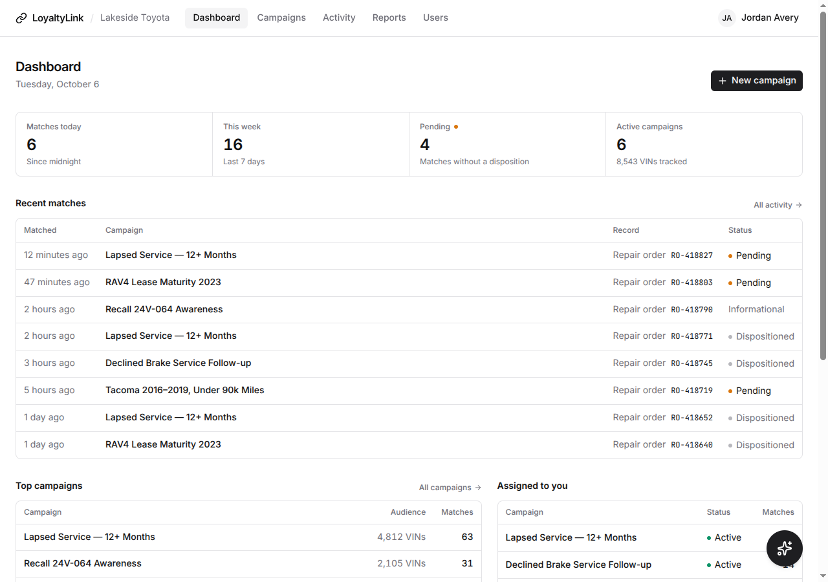Image resolution: width=828 pixels, height=582 pixels.
Task: Create a New campaign
Action: [x=757, y=81]
